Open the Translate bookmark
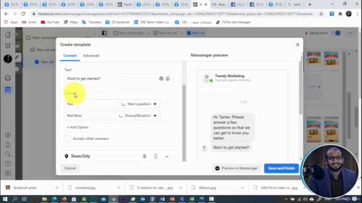The image size is (362, 203). [92, 22]
